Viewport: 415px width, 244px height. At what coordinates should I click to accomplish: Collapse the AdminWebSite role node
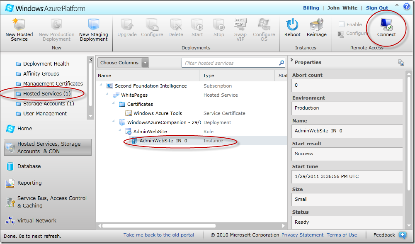click(120, 130)
